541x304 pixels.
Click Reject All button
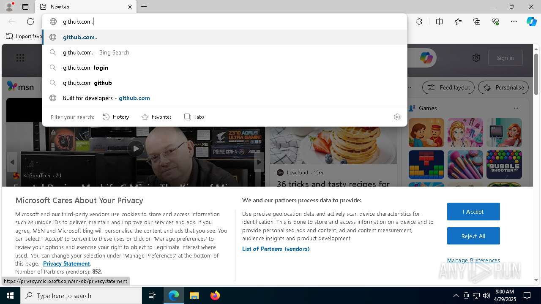click(x=473, y=236)
